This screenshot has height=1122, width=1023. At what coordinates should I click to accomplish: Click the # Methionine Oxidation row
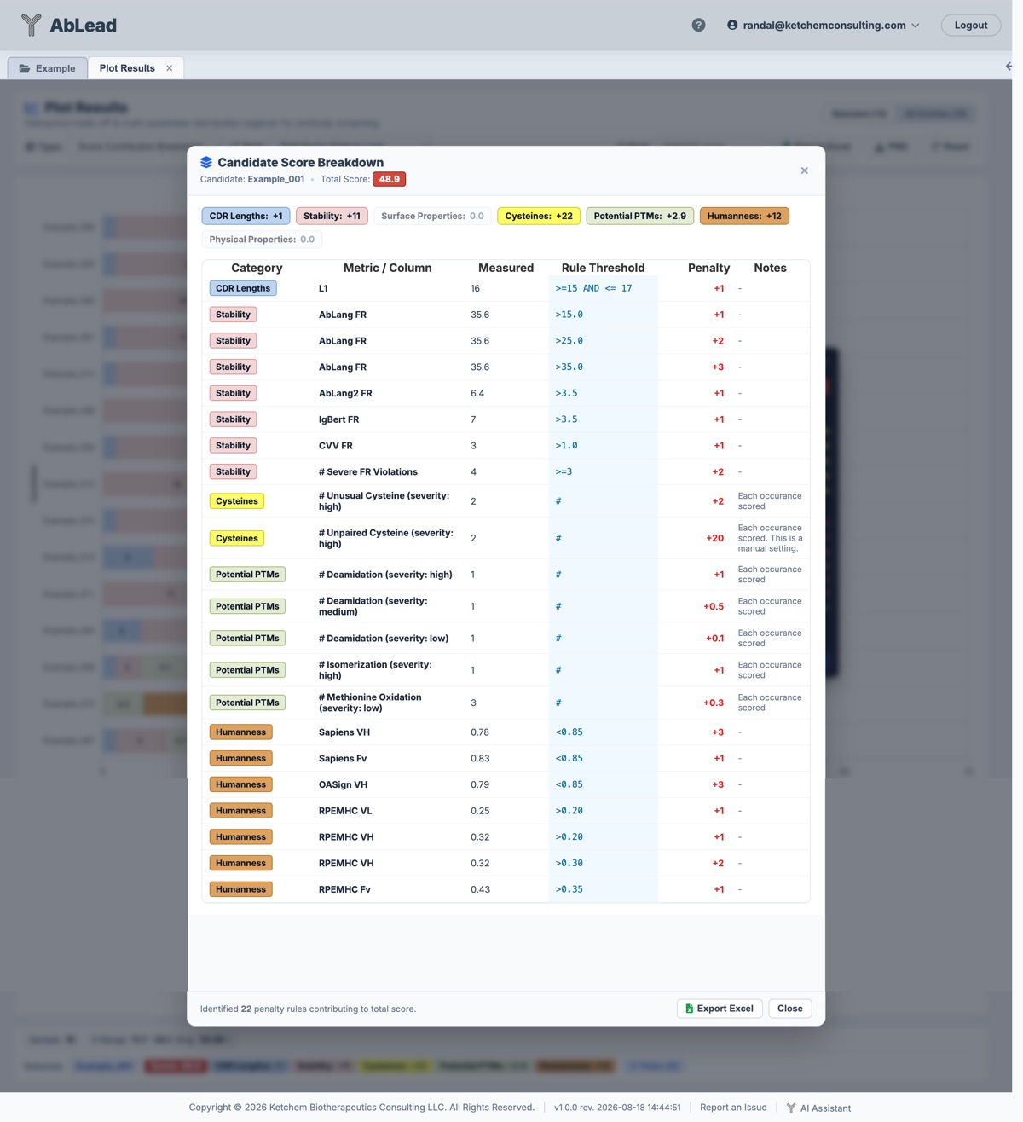coord(506,703)
